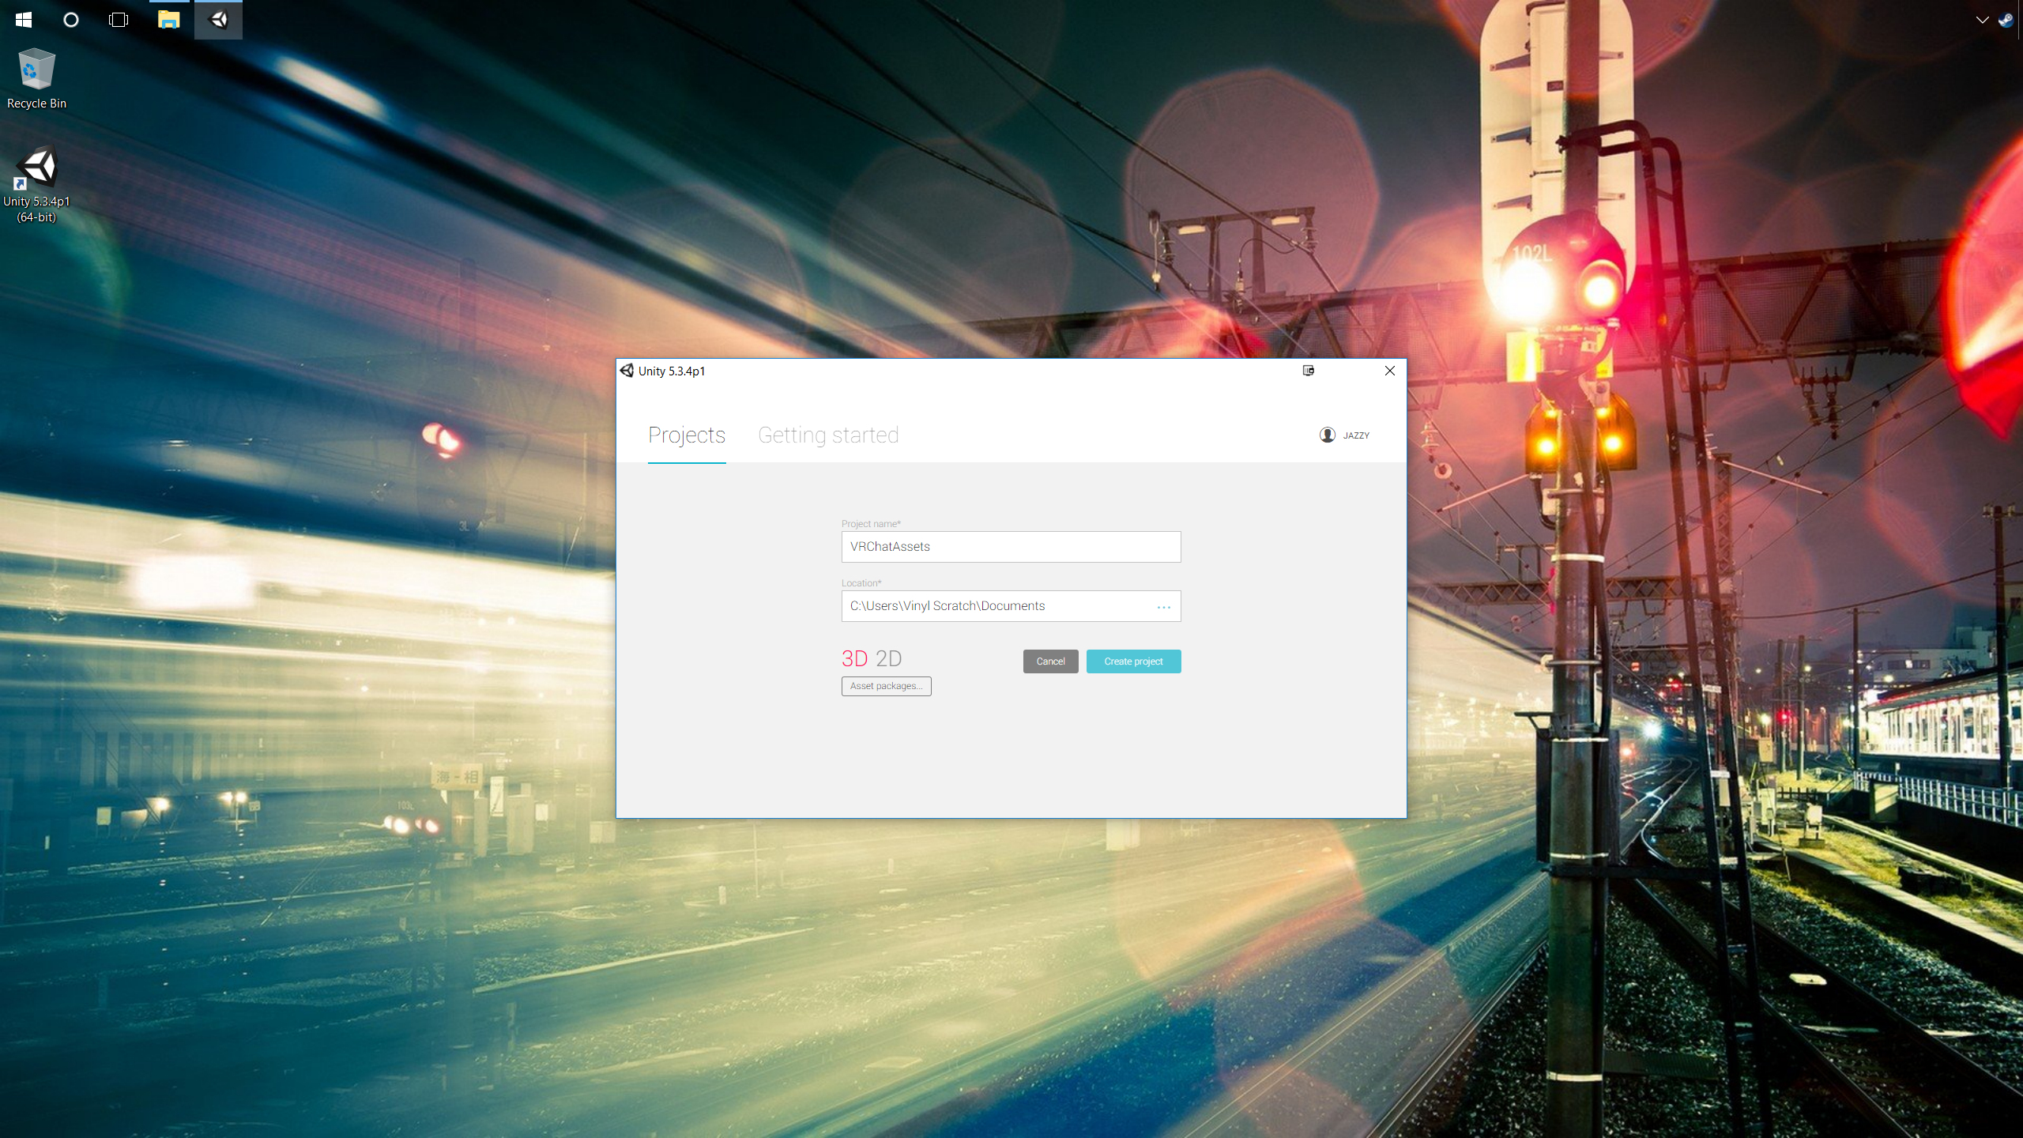Click the JAZZY account avatar icon
Image resolution: width=2023 pixels, height=1138 pixels.
[1328, 435]
